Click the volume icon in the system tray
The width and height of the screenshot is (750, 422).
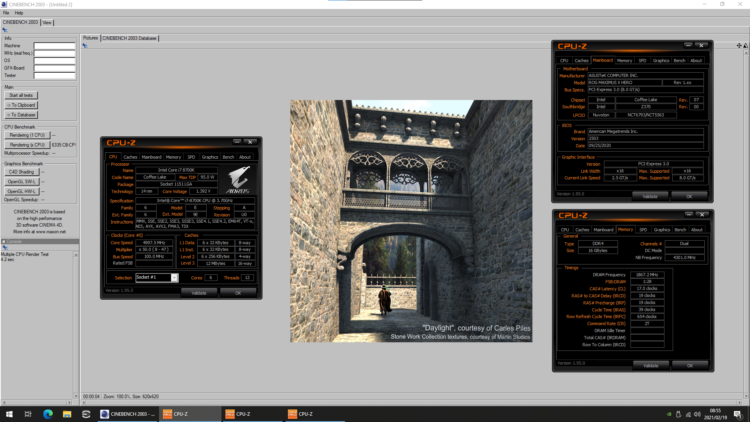697,414
